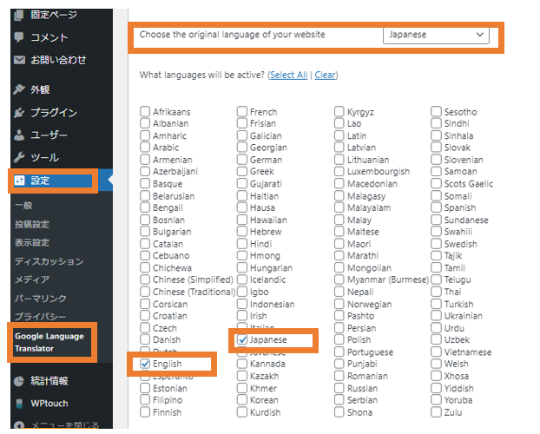This screenshot has height=434, width=540.
Task: Open the パーマリンク settings page
Action: [x=41, y=298]
